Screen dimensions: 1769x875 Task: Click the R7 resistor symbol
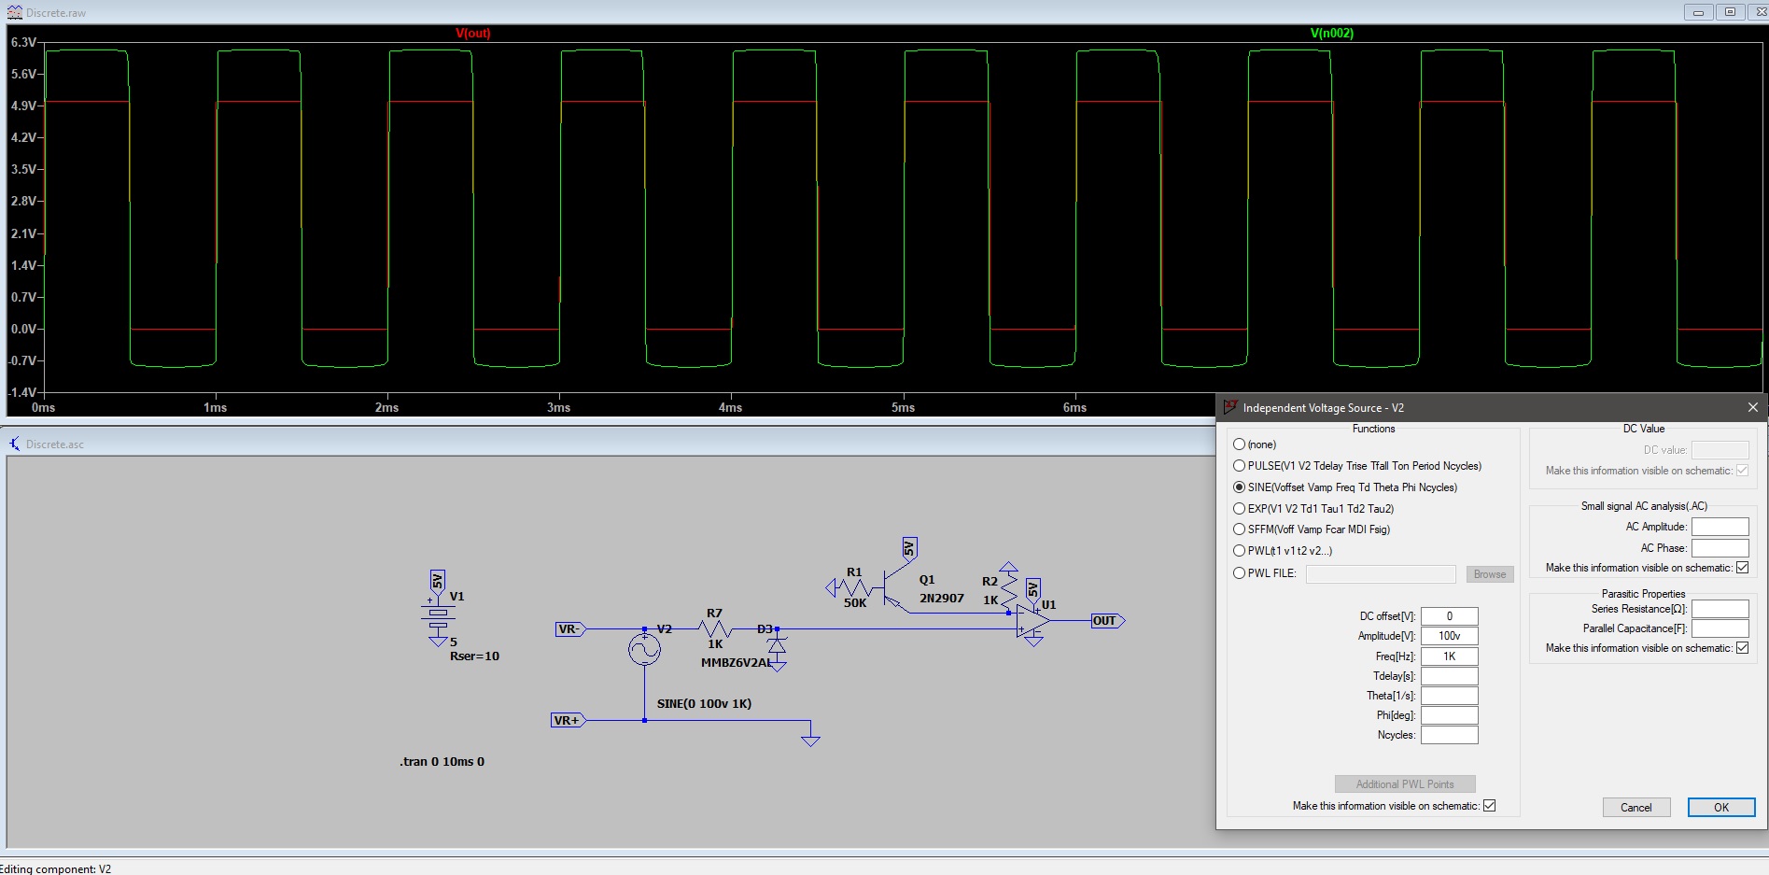coord(715,628)
